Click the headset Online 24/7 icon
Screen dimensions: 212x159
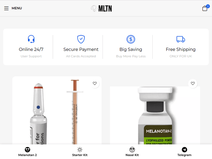click(x=31, y=39)
